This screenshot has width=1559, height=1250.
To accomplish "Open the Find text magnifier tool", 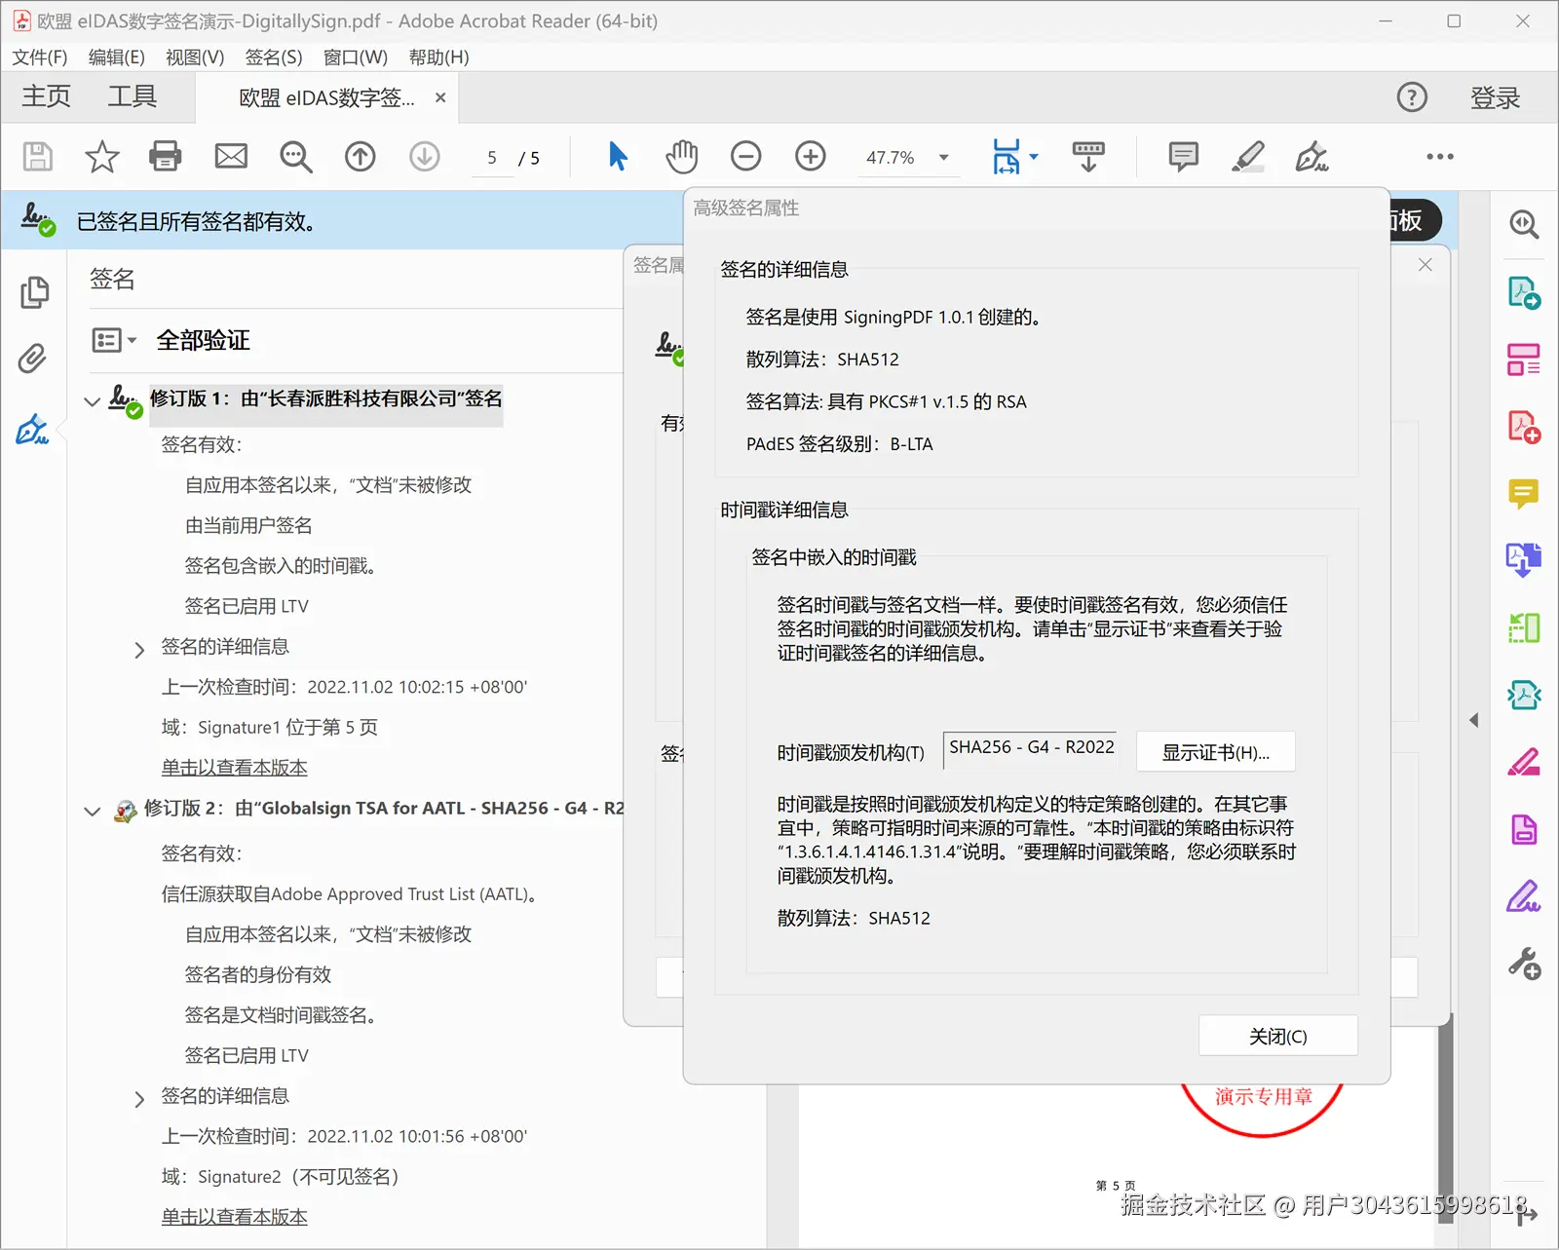I will [295, 157].
